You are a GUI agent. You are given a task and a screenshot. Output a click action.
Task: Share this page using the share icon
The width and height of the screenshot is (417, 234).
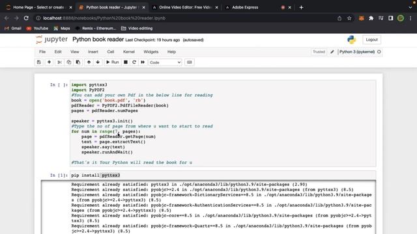pyautogui.click(x=339, y=18)
